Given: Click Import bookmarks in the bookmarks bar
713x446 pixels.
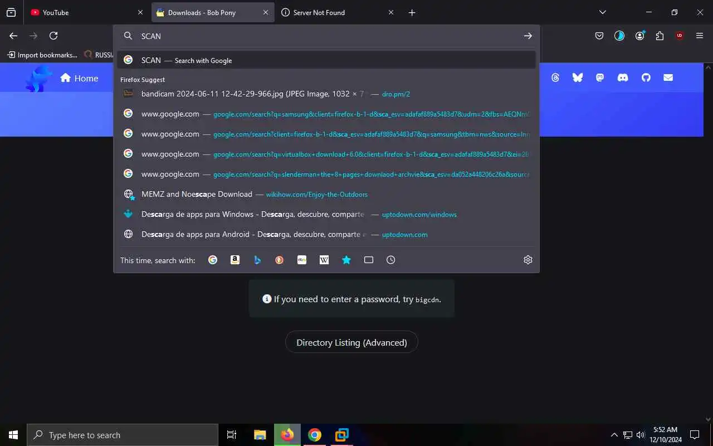Looking at the screenshot, I should [x=42, y=55].
